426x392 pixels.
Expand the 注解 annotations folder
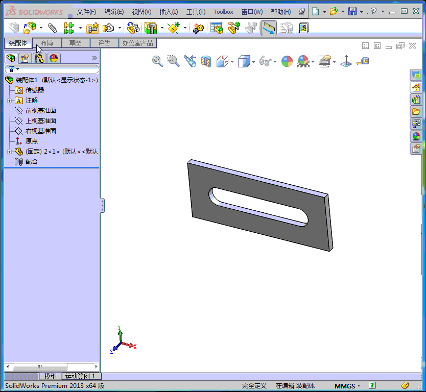point(9,101)
